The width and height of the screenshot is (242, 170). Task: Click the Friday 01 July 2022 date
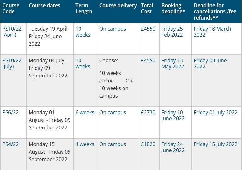(x=216, y=112)
